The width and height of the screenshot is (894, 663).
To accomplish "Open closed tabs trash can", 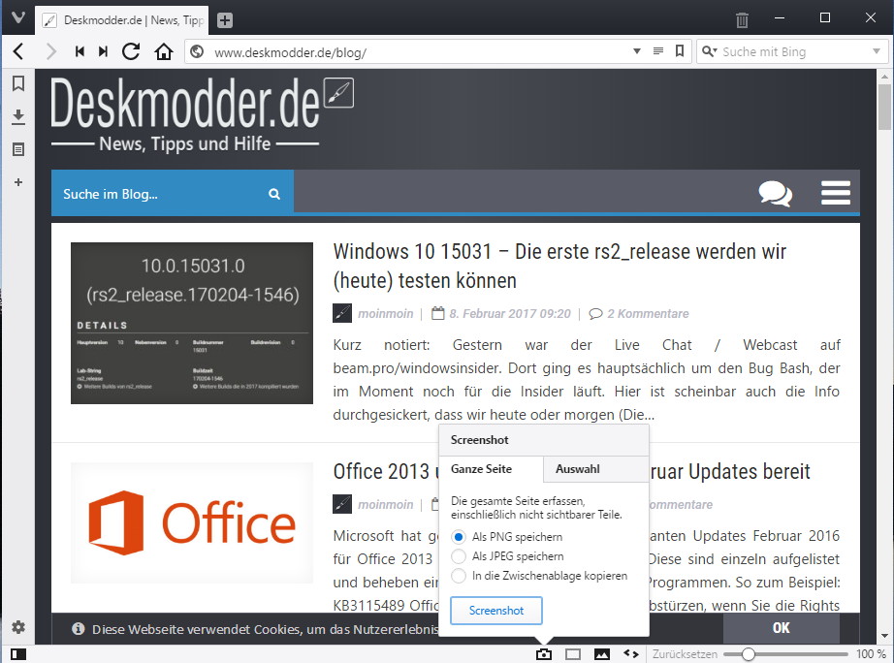I will pyautogui.click(x=742, y=20).
